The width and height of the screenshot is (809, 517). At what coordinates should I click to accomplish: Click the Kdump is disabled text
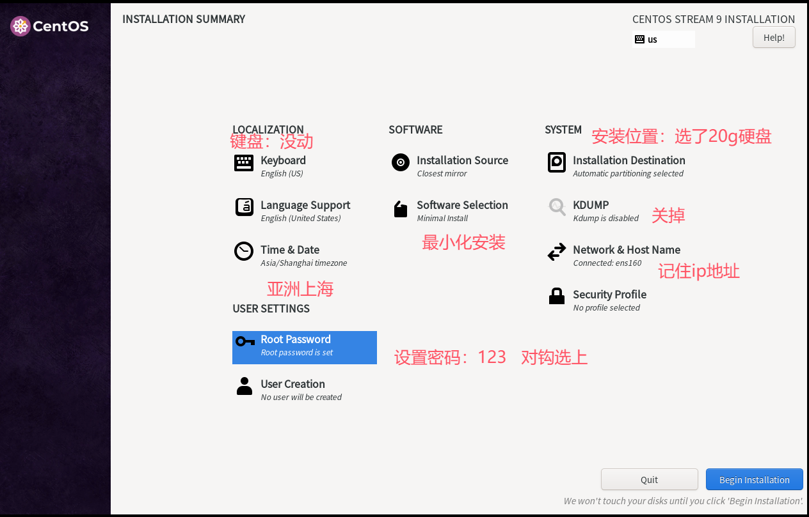(605, 219)
